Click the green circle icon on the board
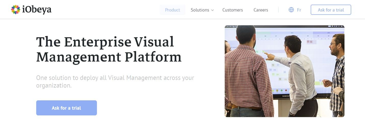 (x=281, y=90)
